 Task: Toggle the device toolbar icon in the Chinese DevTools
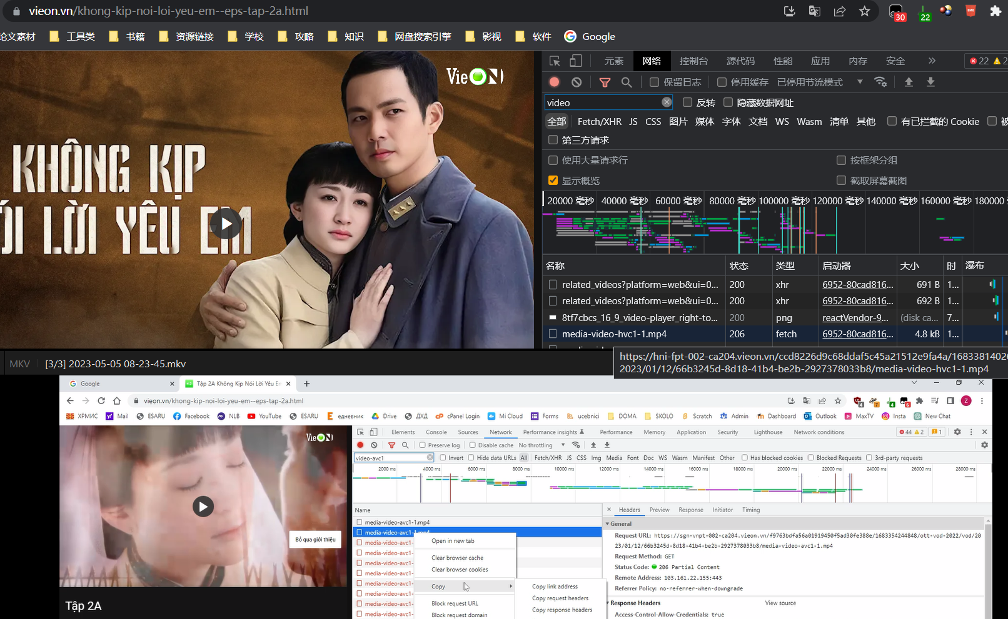click(575, 61)
